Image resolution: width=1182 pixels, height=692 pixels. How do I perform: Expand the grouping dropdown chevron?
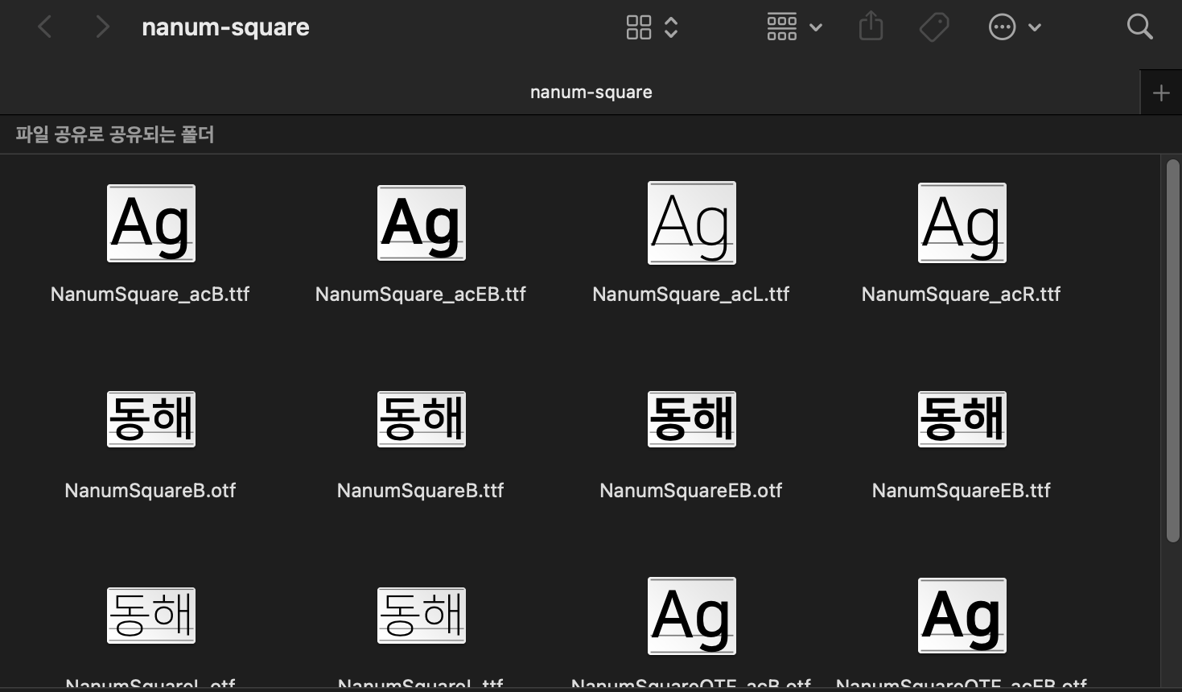(x=815, y=27)
